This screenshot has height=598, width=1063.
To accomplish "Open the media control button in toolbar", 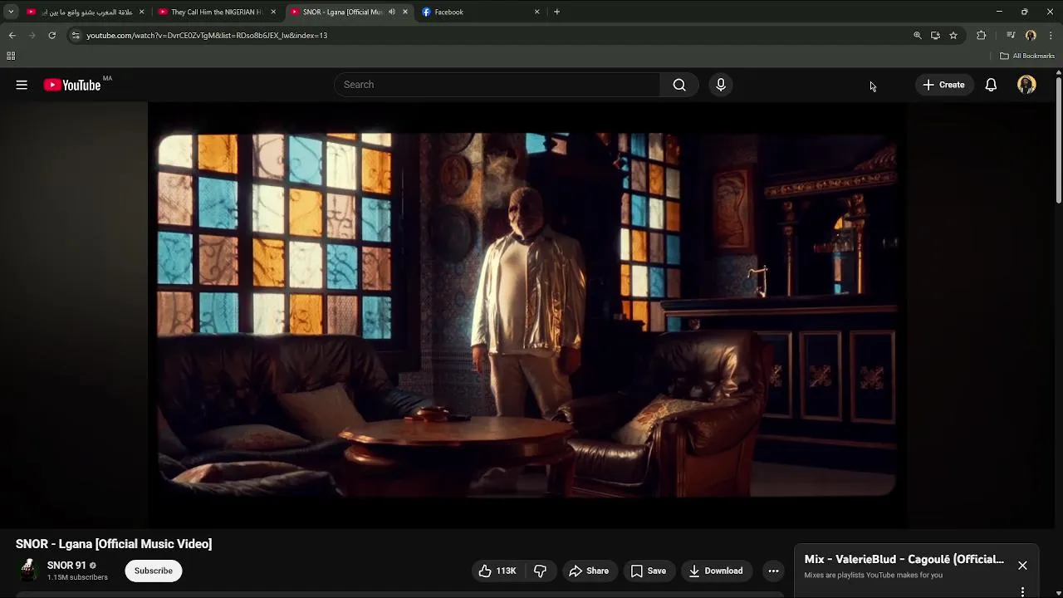I will [x=1011, y=36].
